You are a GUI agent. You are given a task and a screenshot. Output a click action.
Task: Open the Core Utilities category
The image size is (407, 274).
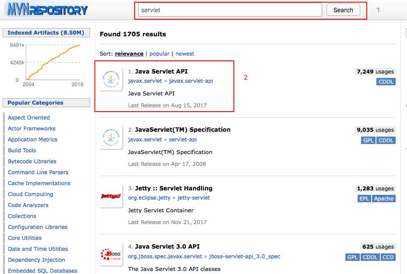pos(24,238)
